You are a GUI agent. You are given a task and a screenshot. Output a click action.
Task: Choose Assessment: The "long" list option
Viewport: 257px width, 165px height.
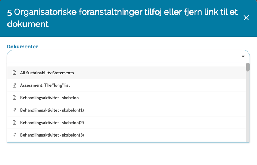coord(45,85)
